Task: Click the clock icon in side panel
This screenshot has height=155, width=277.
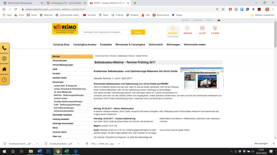Action: pos(4,80)
